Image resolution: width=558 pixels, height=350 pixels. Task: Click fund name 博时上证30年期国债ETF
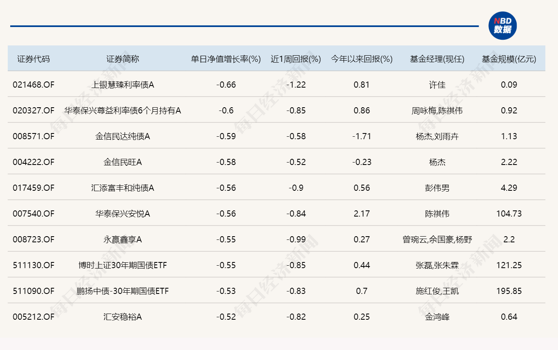123,265
